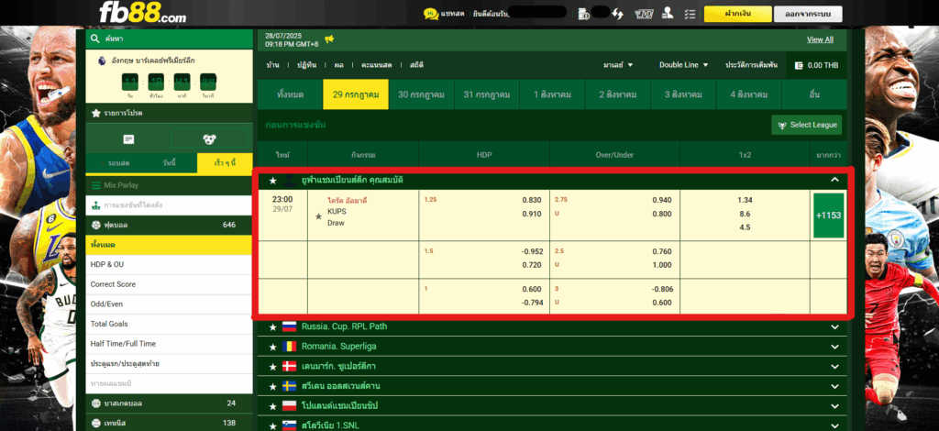Favorite the KUPS match with its star
Screen dimensions: 939x431
click(318, 216)
